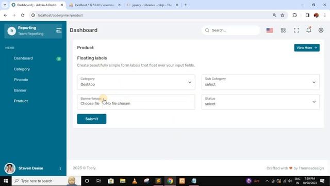Reload the page with refresh icon
This screenshot has height=186, width=330.
[23, 15]
